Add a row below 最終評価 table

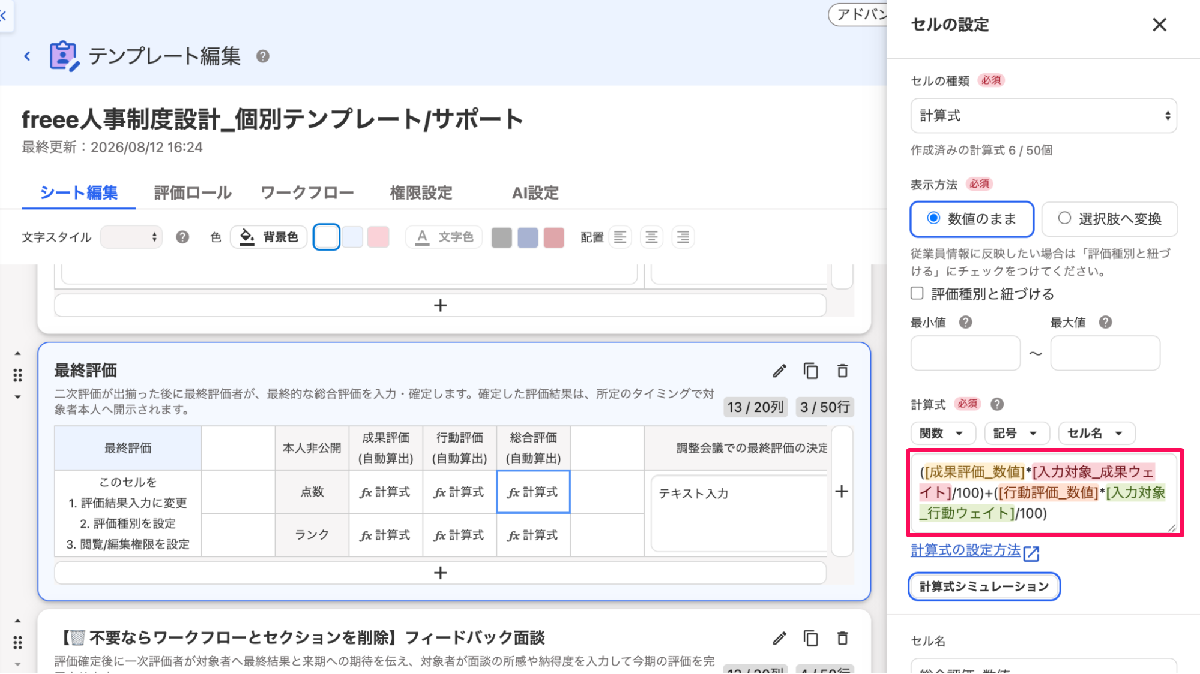[440, 573]
